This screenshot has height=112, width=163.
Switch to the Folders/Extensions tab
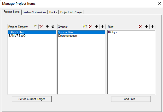(x=34, y=12)
